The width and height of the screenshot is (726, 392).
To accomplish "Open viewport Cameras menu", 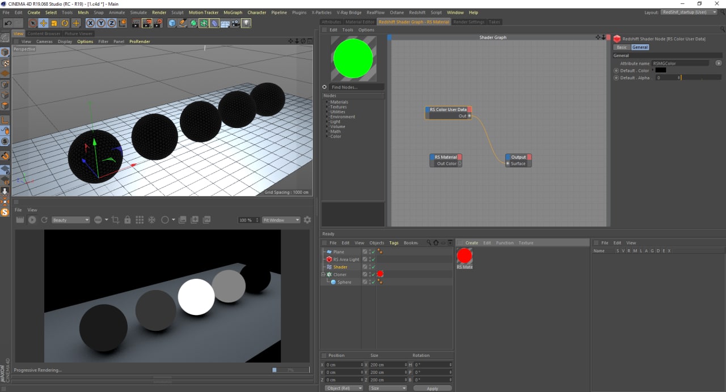I will pyautogui.click(x=44, y=41).
